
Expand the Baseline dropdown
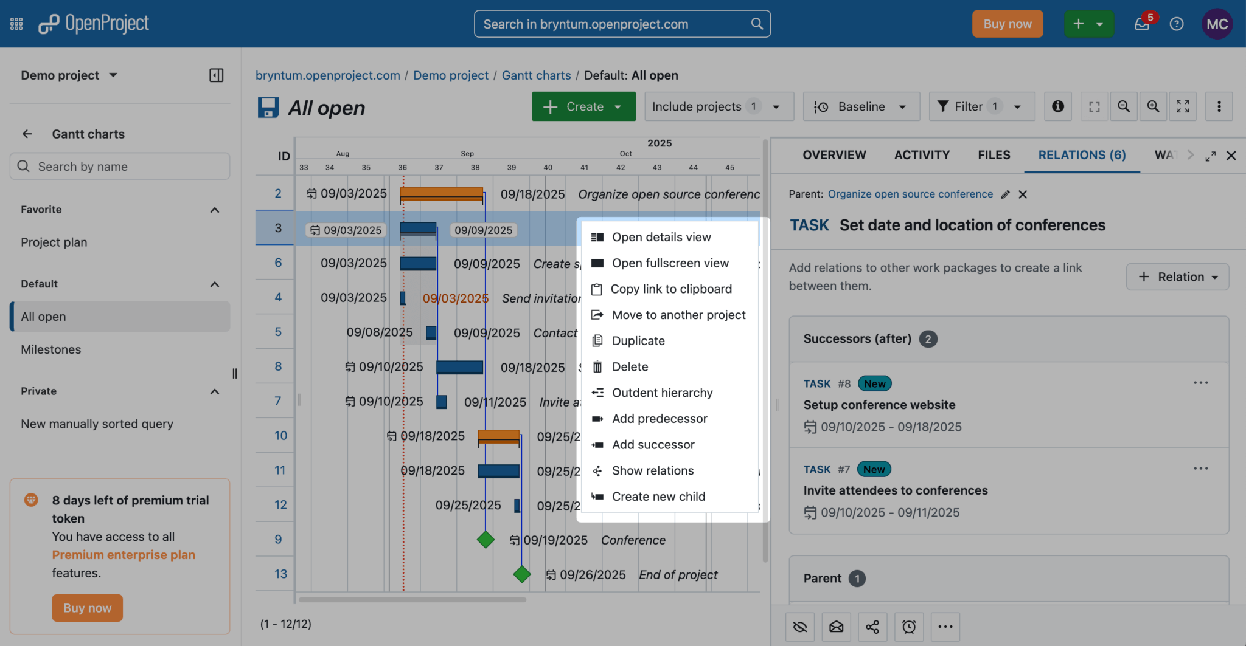(861, 107)
